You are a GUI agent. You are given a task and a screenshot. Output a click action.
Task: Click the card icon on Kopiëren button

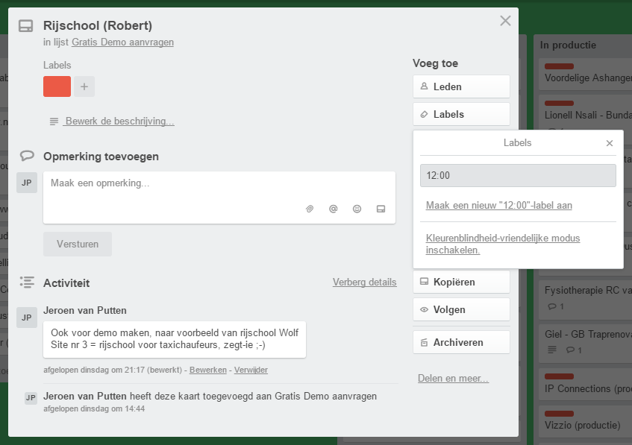(x=424, y=282)
